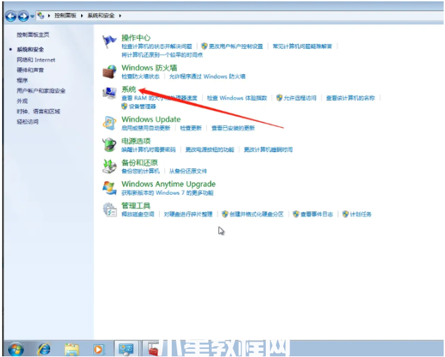Select 系统和安全 in the address bar

click(x=101, y=16)
